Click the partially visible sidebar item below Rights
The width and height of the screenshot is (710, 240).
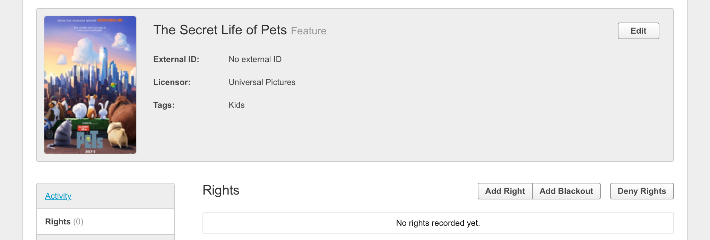click(x=105, y=238)
